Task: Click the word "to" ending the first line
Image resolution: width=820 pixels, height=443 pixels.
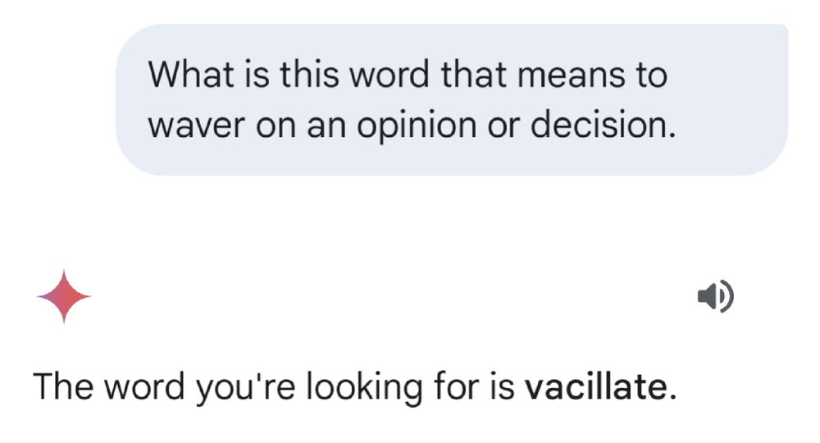Action: [651, 76]
